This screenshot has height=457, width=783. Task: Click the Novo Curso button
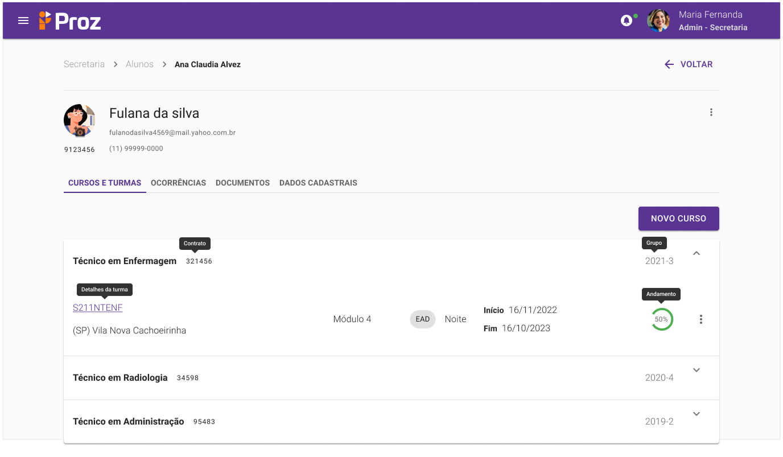[x=678, y=219]
